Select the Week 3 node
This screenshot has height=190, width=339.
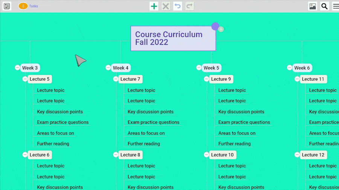click(x=30, y=68)
